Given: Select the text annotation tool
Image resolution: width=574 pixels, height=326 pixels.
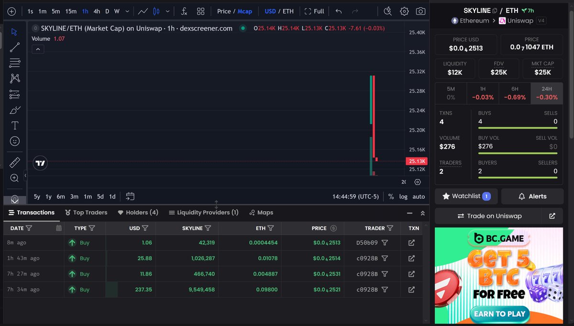Looking at the screenshot, I should [x=14, y=126].
